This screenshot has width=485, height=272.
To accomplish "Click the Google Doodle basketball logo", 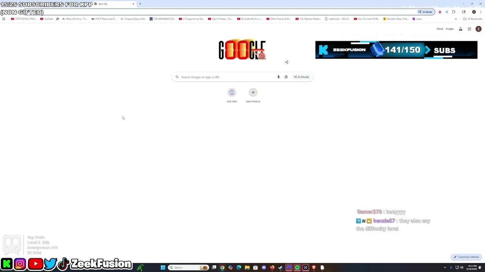I will pos(242,50).
